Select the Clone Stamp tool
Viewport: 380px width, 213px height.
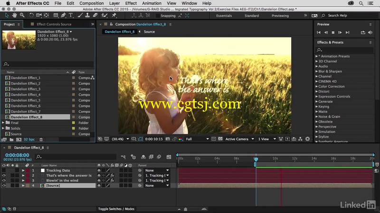pyautogui.click(x=87, y=16)
